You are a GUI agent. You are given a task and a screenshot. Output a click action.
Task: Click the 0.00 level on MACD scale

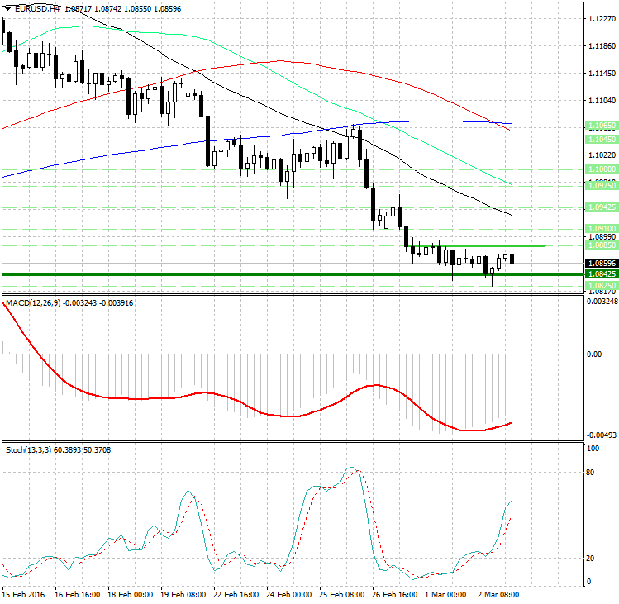(593, 354)
